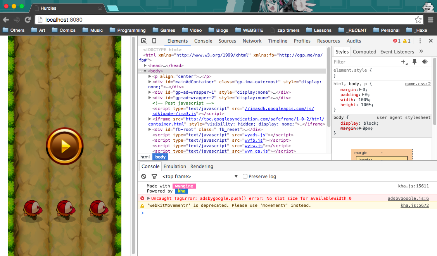Image resolution: width=437 pixels, height=256 pixels.
Task: Expand the Uncaught TagError message
Action: coord(149,198)
